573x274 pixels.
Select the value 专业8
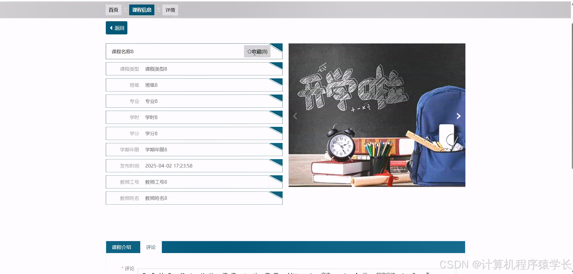[151, 101]
